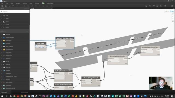
Task: Click the Orchid package icon
Action: tap(4, 62)
